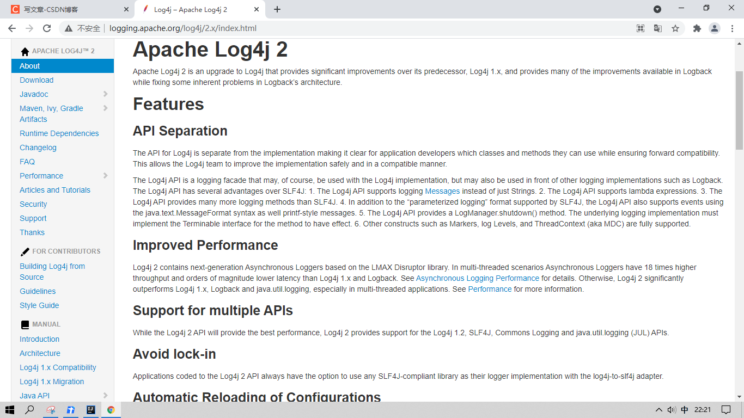Image resolution: width=744 pixels, height=418 pixels.
Task: Click the Chrome profile avatar icon
Action: (x=715, y=28)
